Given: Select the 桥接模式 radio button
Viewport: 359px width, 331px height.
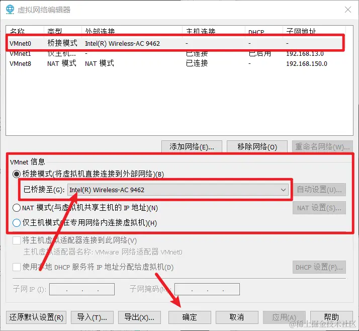Looking at the screenshot, I should (x=17, y=174).
